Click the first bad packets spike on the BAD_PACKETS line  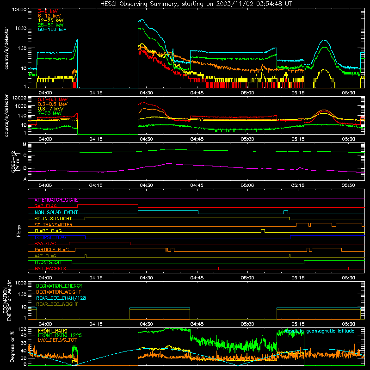218,268
